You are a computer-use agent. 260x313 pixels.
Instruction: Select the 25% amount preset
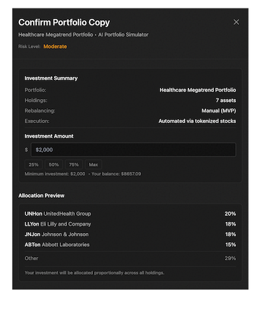click(34, 165)
